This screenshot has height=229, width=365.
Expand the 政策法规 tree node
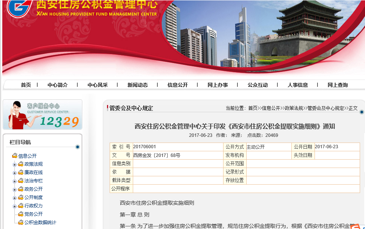tap(14, 165)
